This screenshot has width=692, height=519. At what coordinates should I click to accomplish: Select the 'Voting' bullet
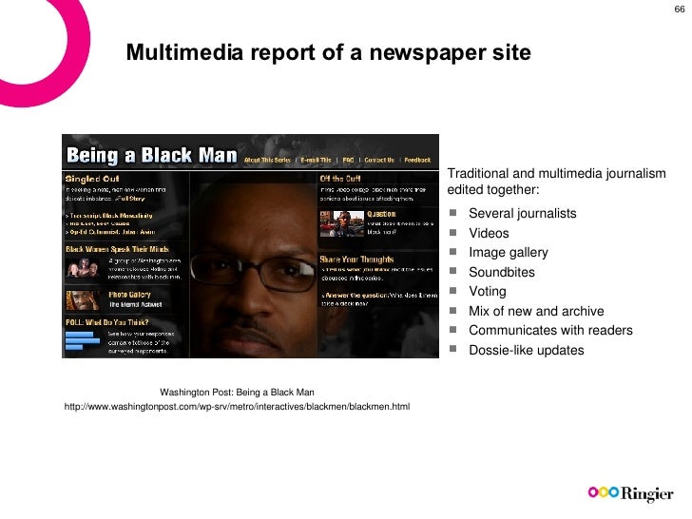488,291
